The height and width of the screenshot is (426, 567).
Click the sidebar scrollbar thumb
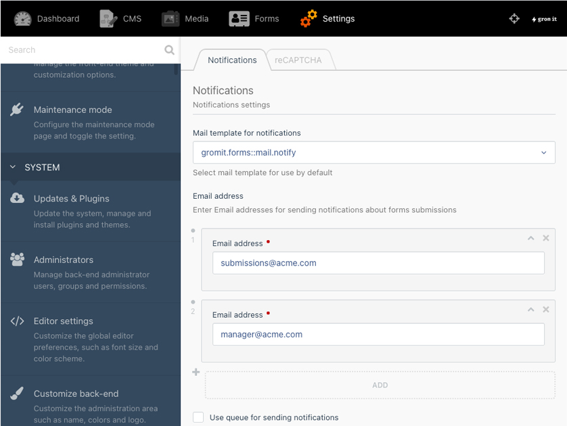176,69
